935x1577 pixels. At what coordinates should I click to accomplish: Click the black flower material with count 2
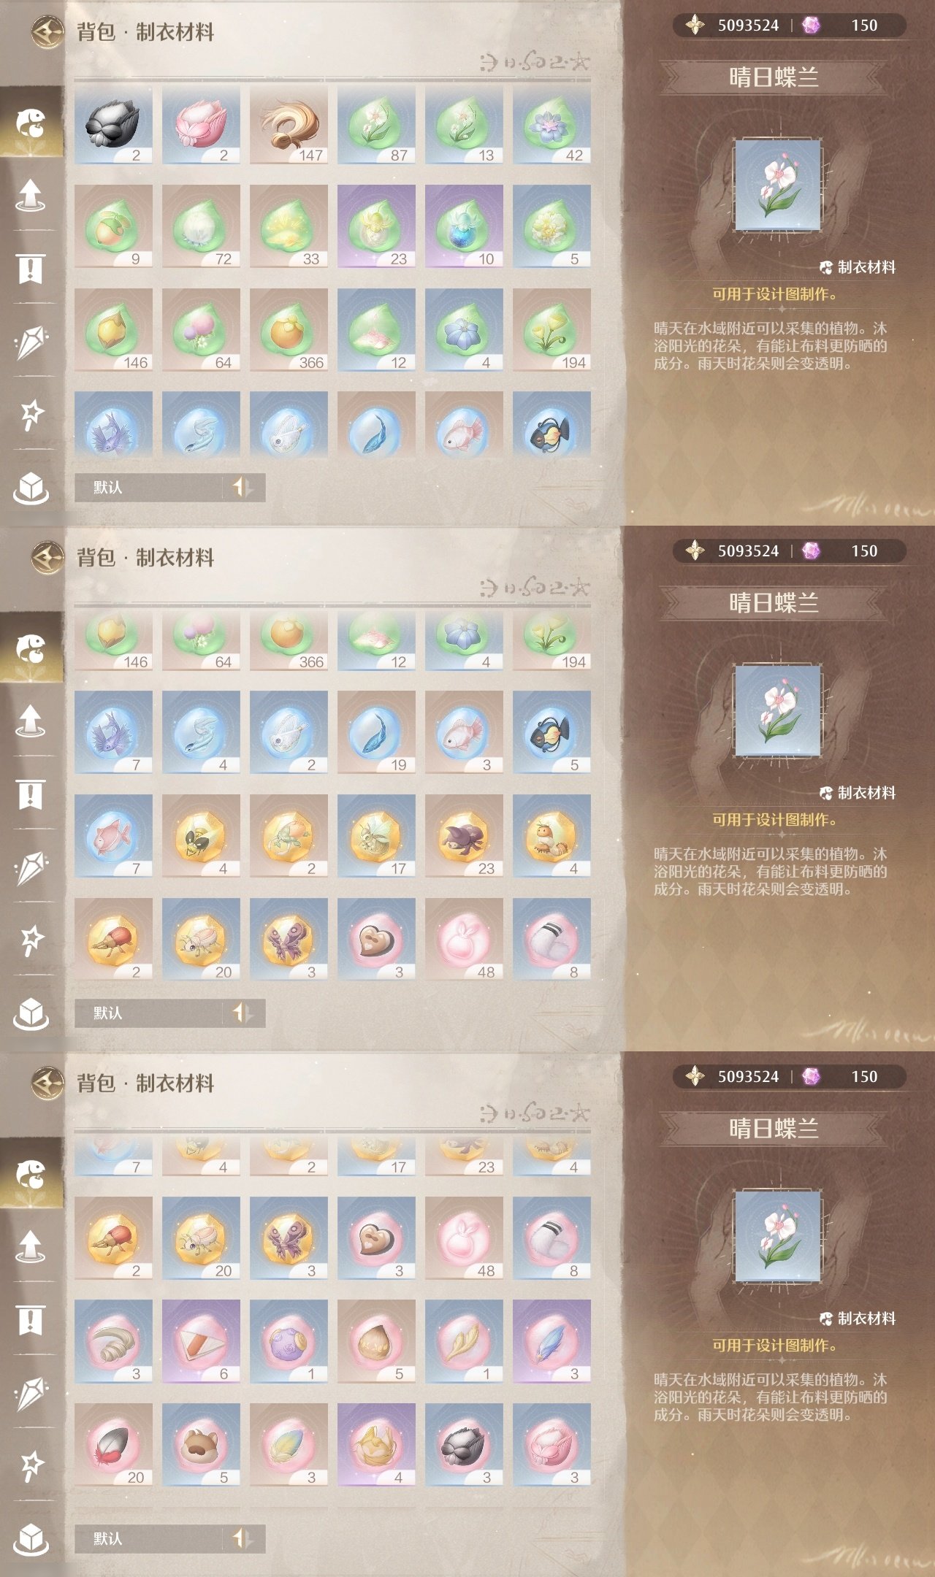[x=113, y=123]
